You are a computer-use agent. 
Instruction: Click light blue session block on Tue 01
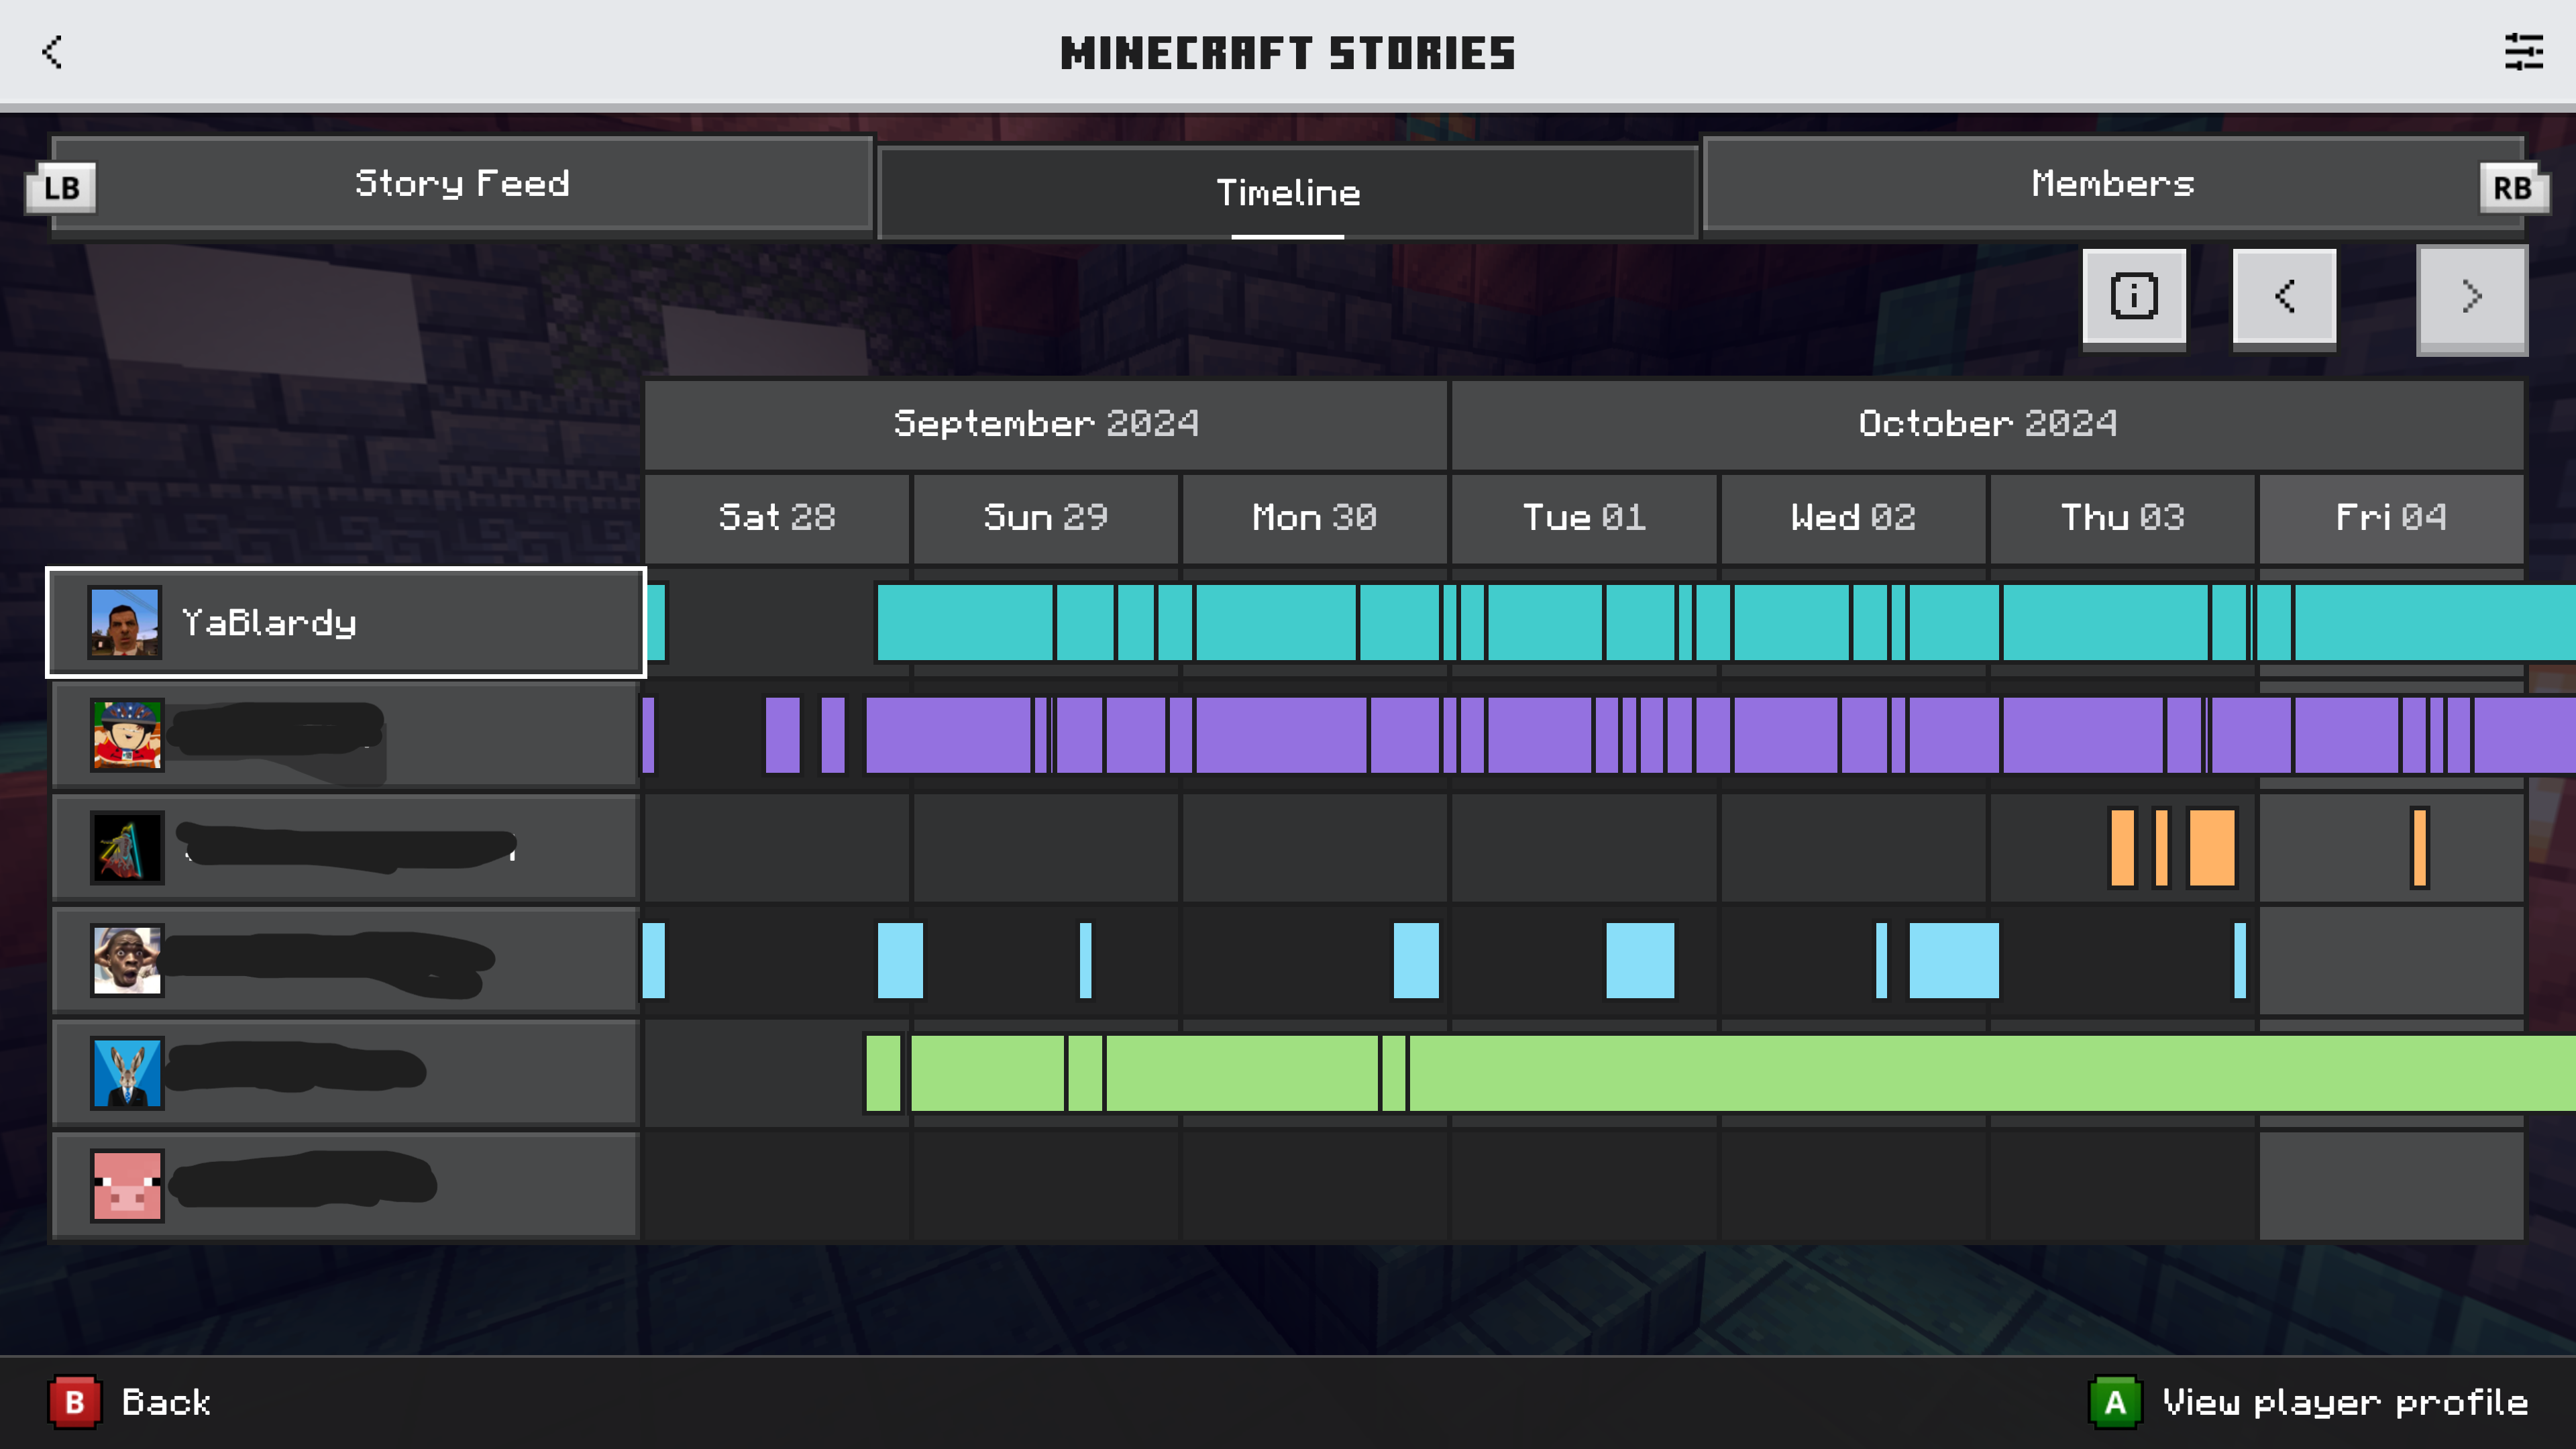tap(1639, 961)
